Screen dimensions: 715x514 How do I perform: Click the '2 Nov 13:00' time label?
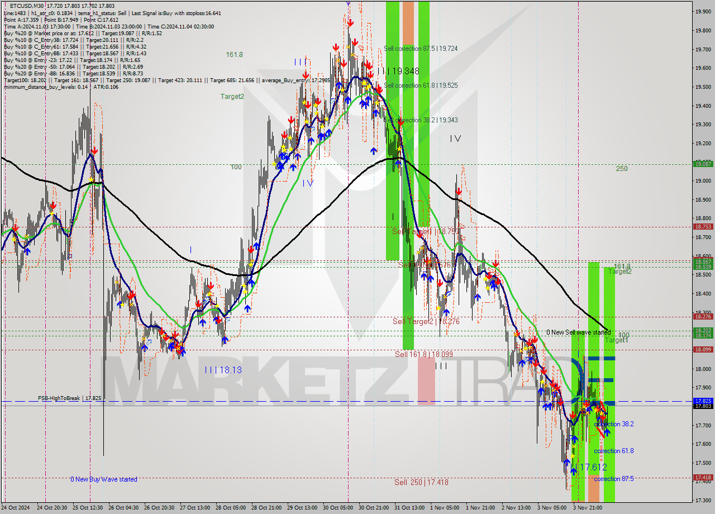tap(516, 508)
